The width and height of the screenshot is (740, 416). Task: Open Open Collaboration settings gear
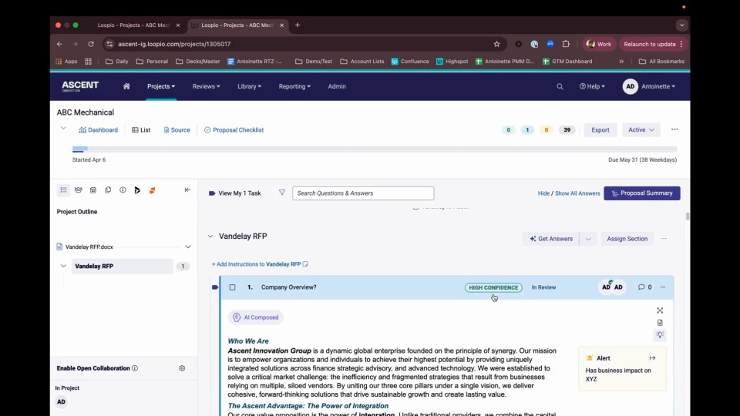[182, 368]
